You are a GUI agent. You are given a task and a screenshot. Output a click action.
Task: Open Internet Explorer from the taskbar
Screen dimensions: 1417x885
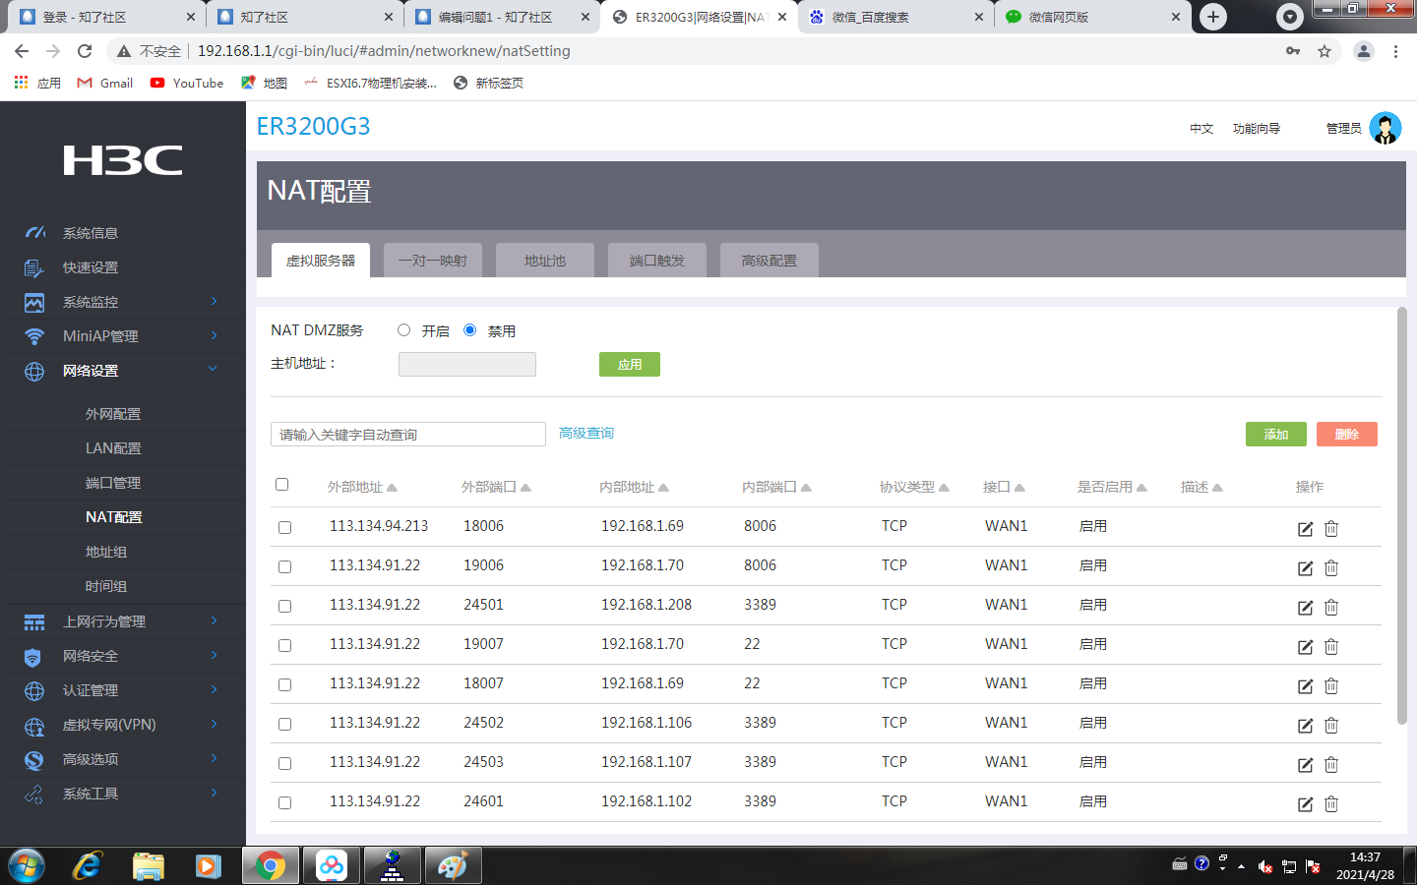88,865
